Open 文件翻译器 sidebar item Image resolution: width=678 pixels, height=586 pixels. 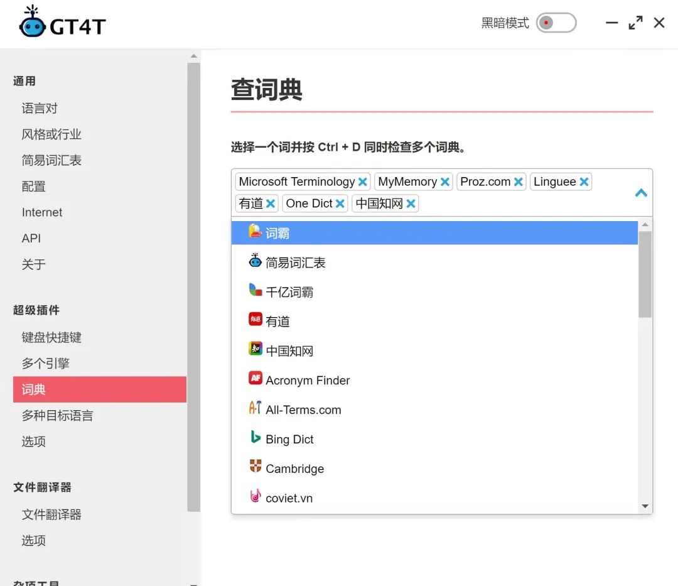(51, 514)
